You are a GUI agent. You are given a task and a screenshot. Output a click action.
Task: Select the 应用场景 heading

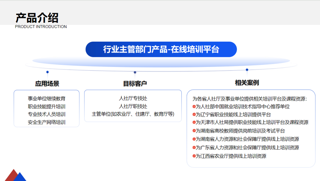(x=47, y=84)
